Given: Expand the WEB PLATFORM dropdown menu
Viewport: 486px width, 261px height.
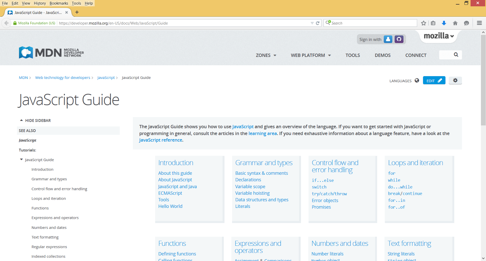Looking at the screenshot, I should tap(311, 55).
